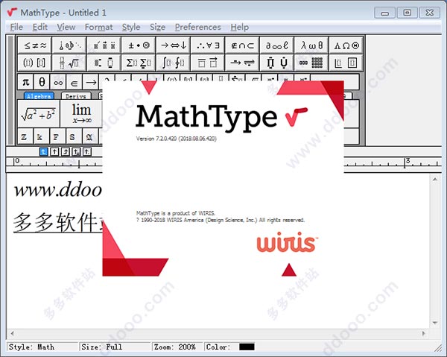Viewport: 447px width, 357px height.
Task: Open the summation templates palette
Action: pyautogui.click(x=139, y=63)
